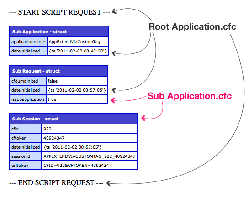
Task: Click pink arrowhead pointing at Sub Session
Action: coord(143,118)
